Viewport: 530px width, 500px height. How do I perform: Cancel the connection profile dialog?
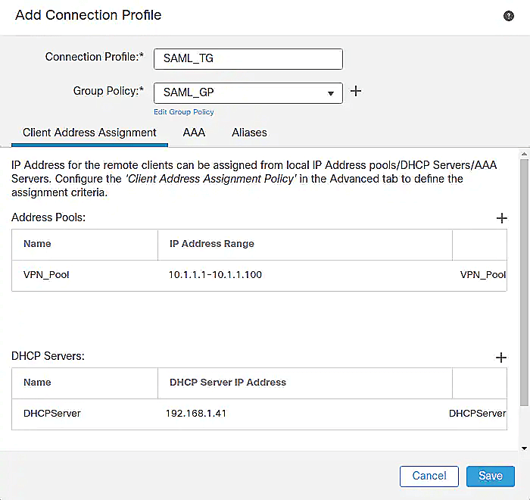[x=429, y=476]
